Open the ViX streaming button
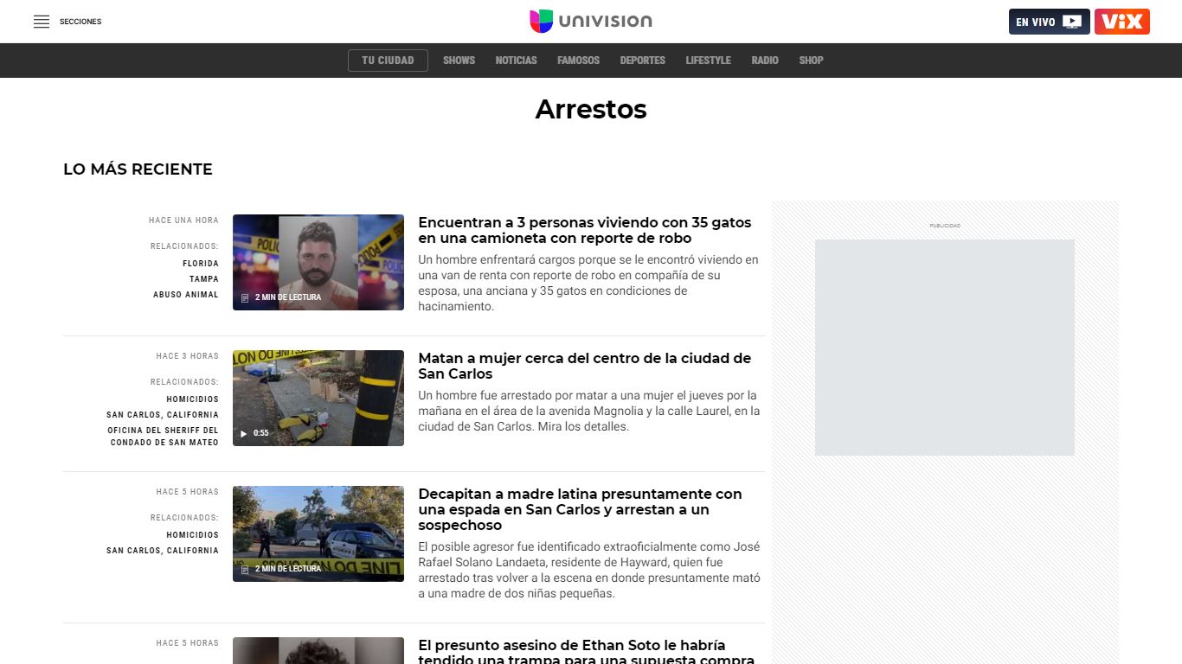 (1122, 22)
